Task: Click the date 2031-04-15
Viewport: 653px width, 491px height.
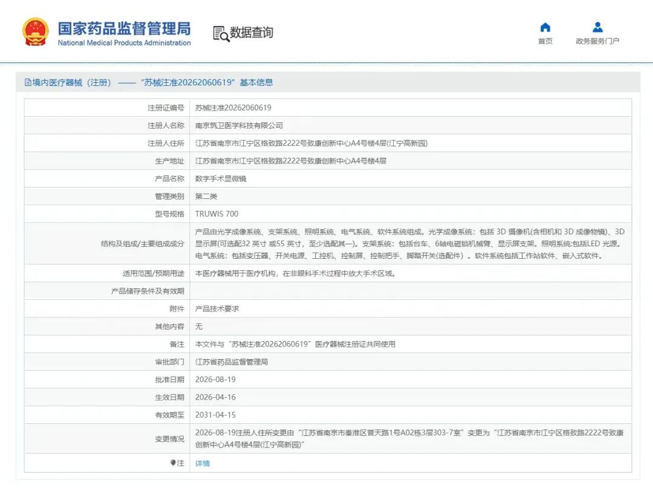Action: 215,415
